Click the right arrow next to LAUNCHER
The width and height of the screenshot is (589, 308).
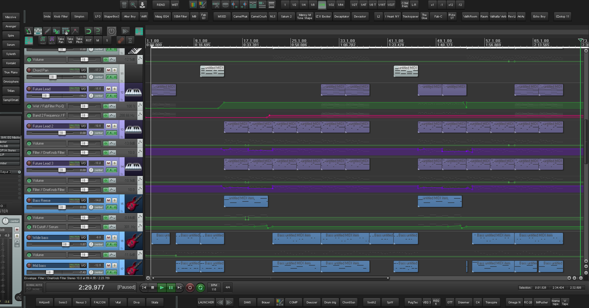(x=229, y=302)
